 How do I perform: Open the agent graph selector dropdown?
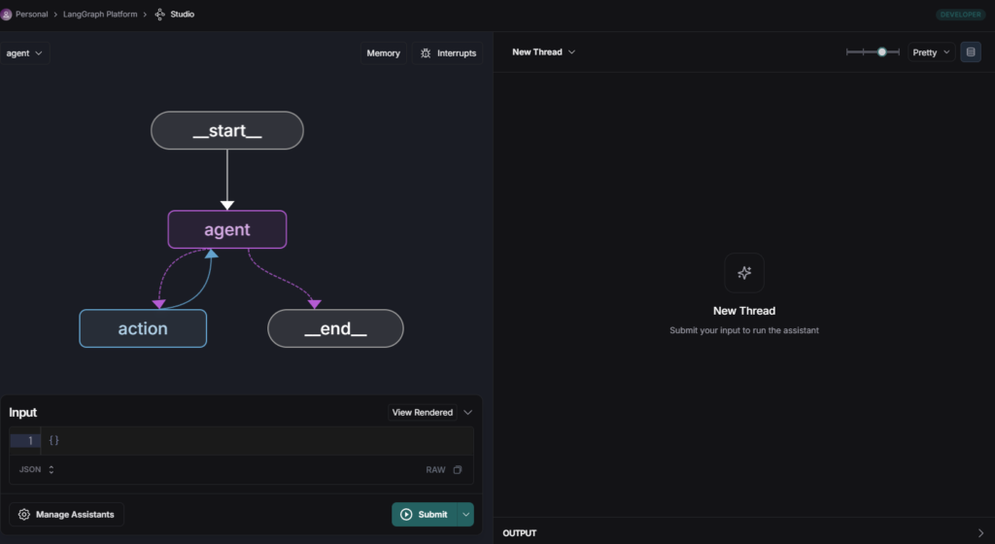24,53
